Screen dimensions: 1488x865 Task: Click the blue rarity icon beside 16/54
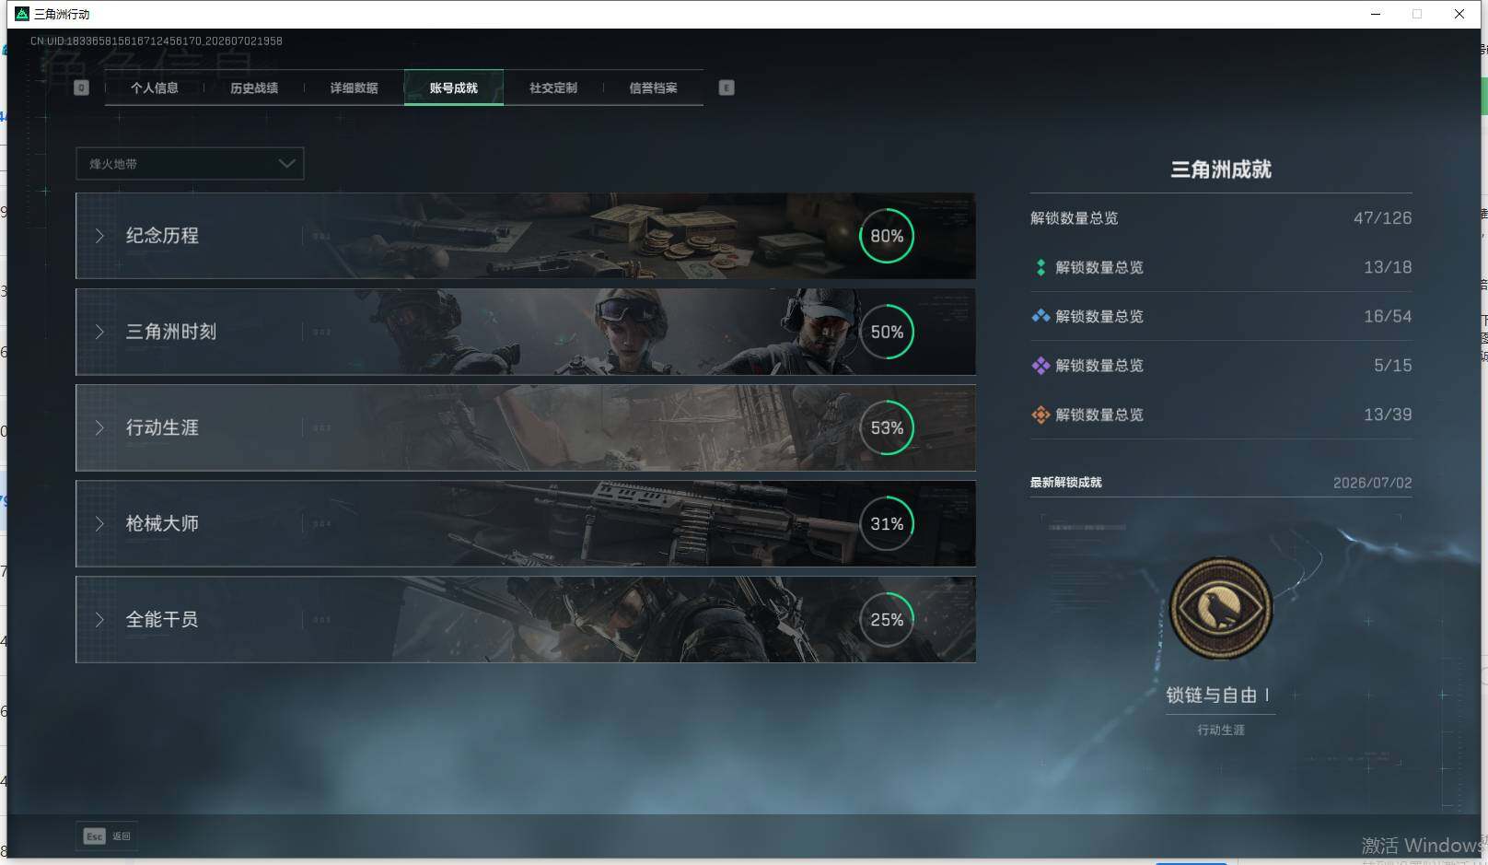1040,316
